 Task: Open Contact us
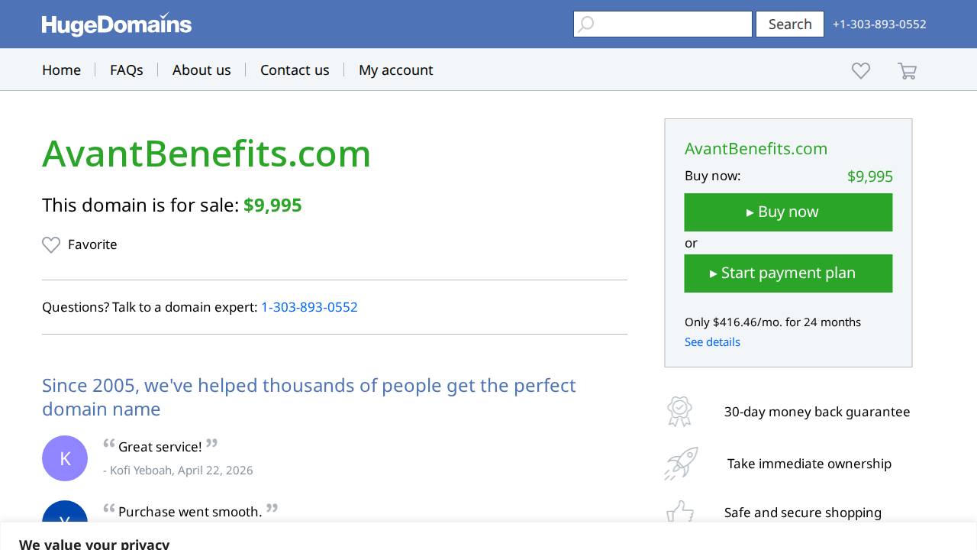point(295,70)
